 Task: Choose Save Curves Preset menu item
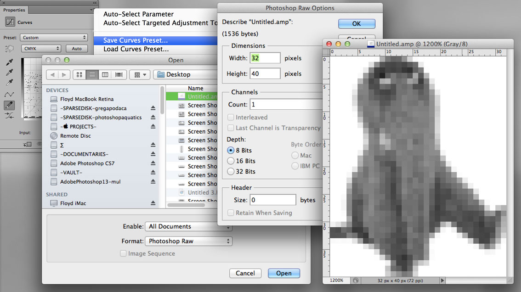[136, 40]
